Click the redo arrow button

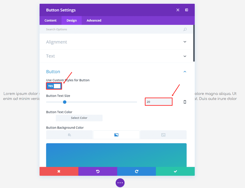click(136, 171)
